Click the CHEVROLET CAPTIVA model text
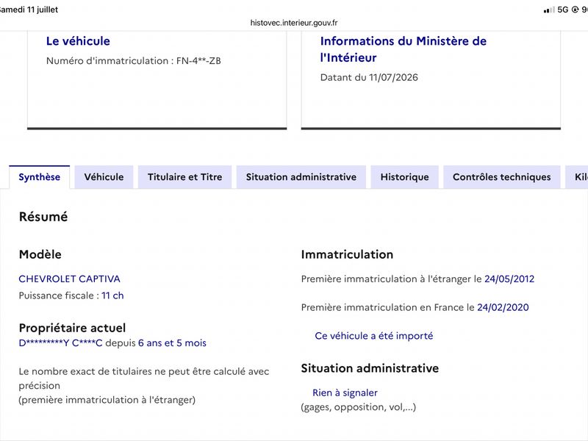Viewport: 588px width, 441px height. 69,279
